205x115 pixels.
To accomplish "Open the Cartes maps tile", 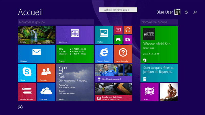I will coord(149,92).
